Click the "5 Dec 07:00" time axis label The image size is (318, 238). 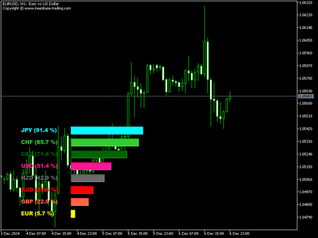click(x=112, y=233)
